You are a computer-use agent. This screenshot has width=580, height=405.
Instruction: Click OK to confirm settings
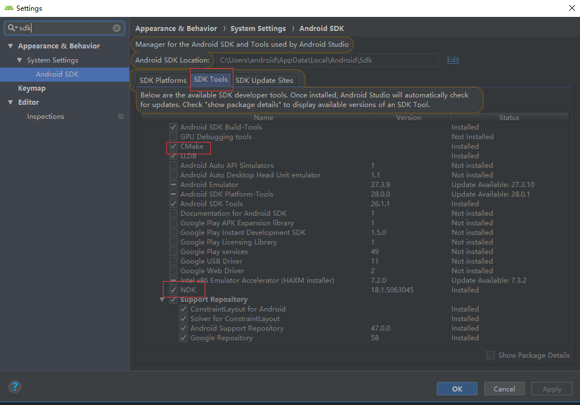(x=457, y=389)
